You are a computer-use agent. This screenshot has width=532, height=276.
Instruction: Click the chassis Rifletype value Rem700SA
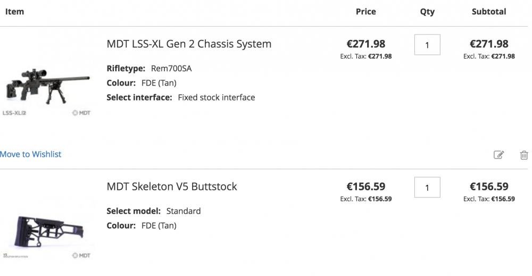(171, 69)
